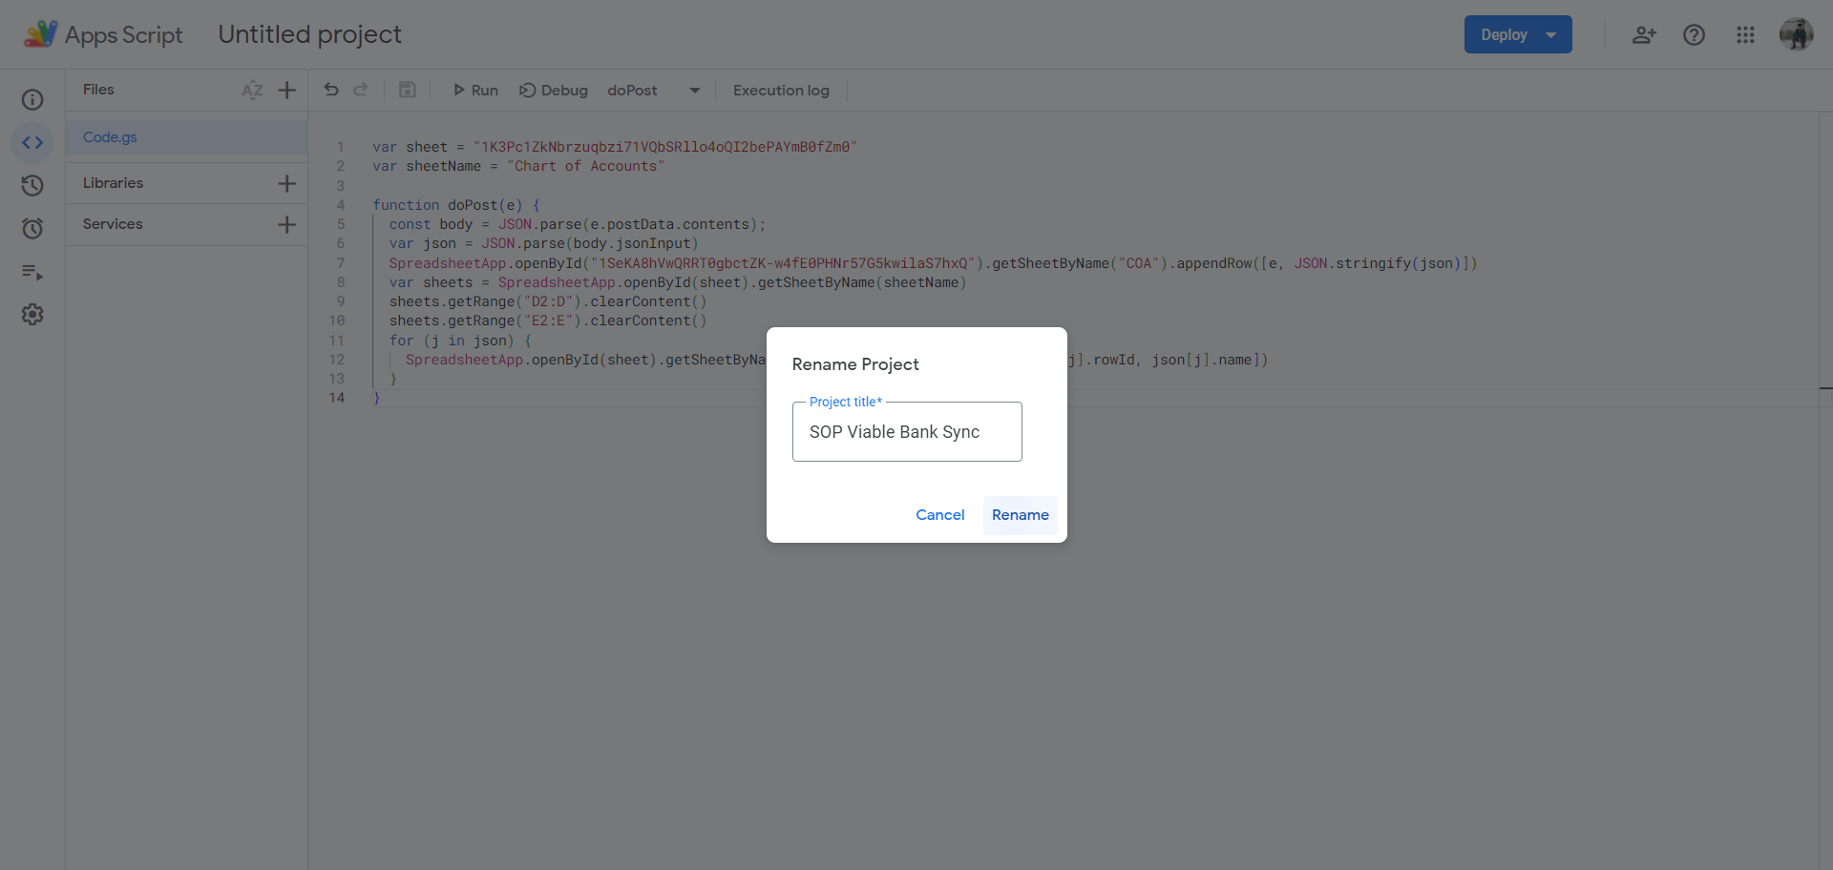1833x870 pixels.
Task: Open the Help question mark icon
Action: 1694,34
